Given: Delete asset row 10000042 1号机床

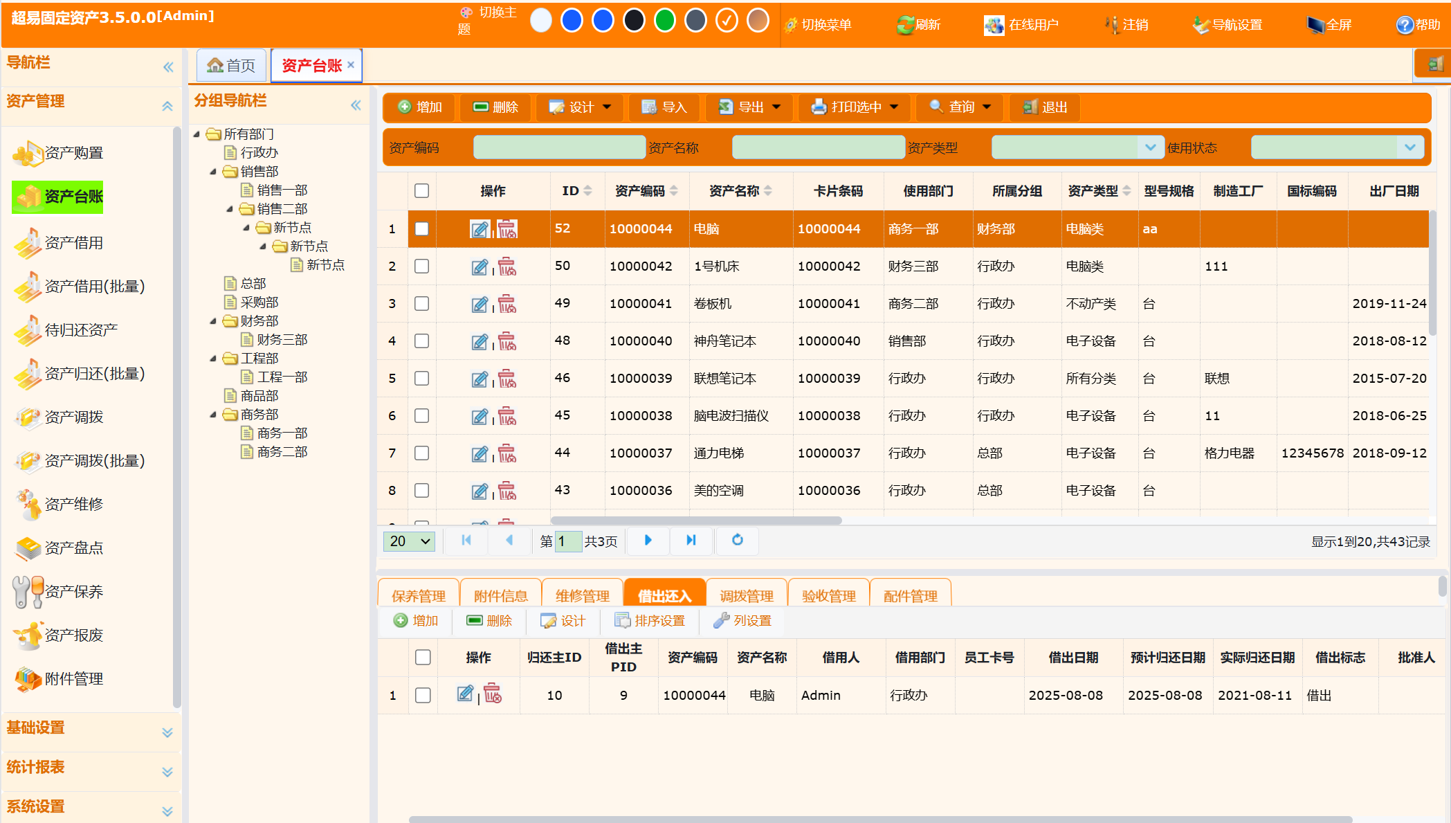Looking at the screenshot, I should (x=507, y=266).
